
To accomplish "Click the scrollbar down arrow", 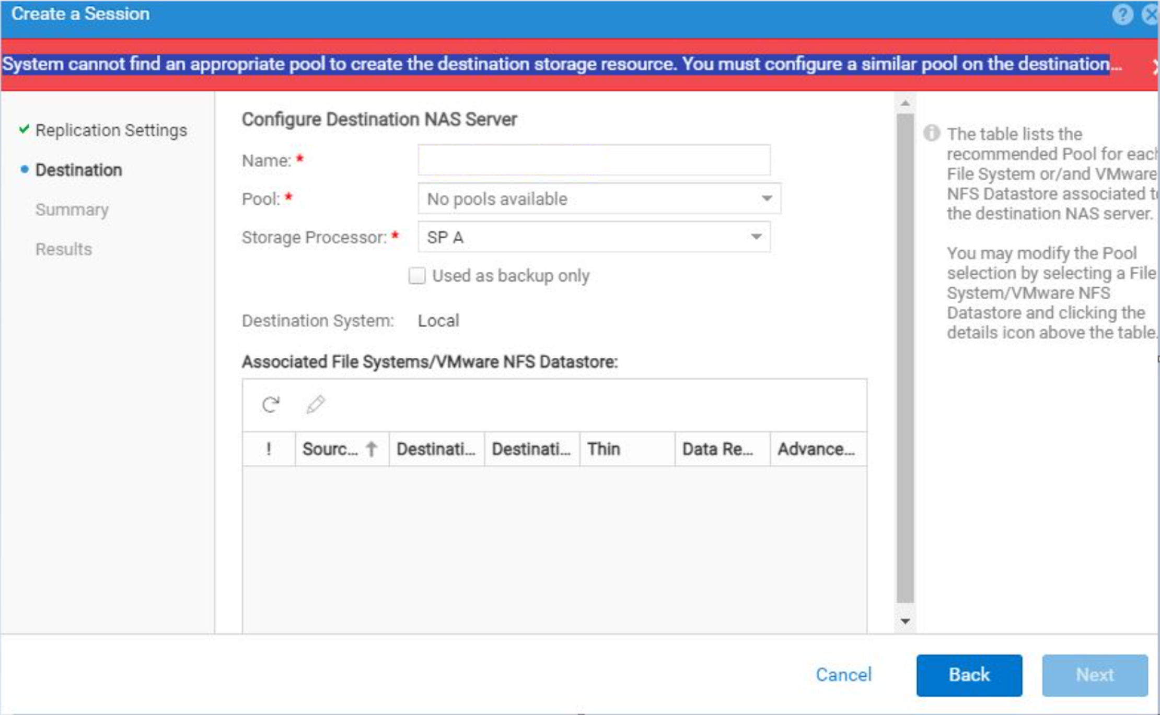I will pyautogui.click(x=905, y=621).
